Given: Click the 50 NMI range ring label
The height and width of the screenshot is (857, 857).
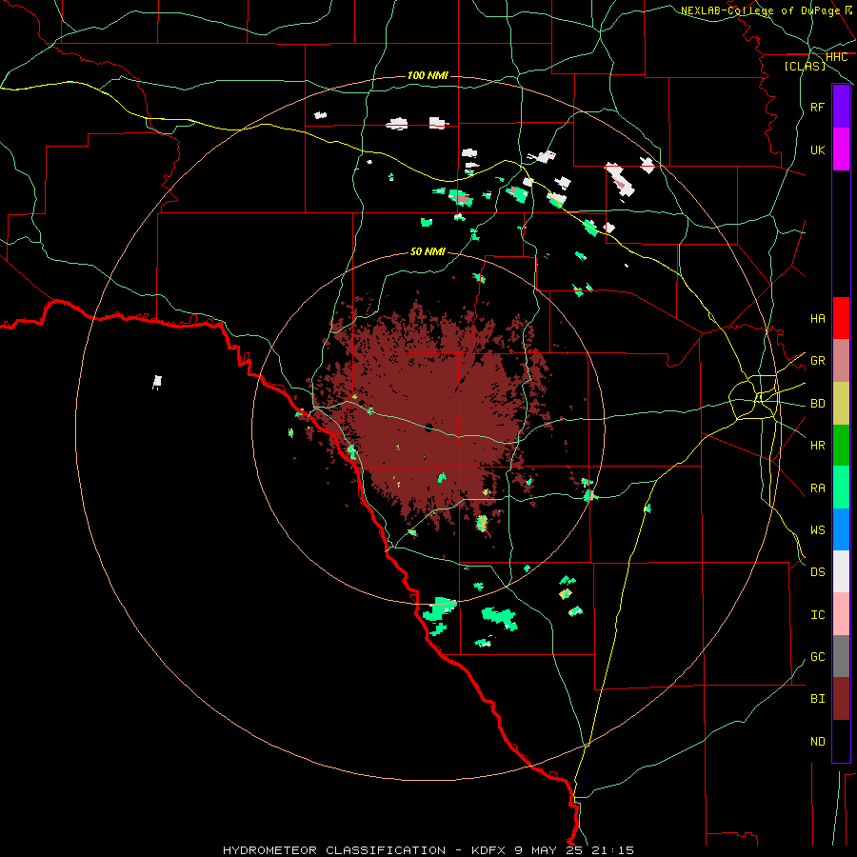Looking at the screenshot, I should 428,251.
